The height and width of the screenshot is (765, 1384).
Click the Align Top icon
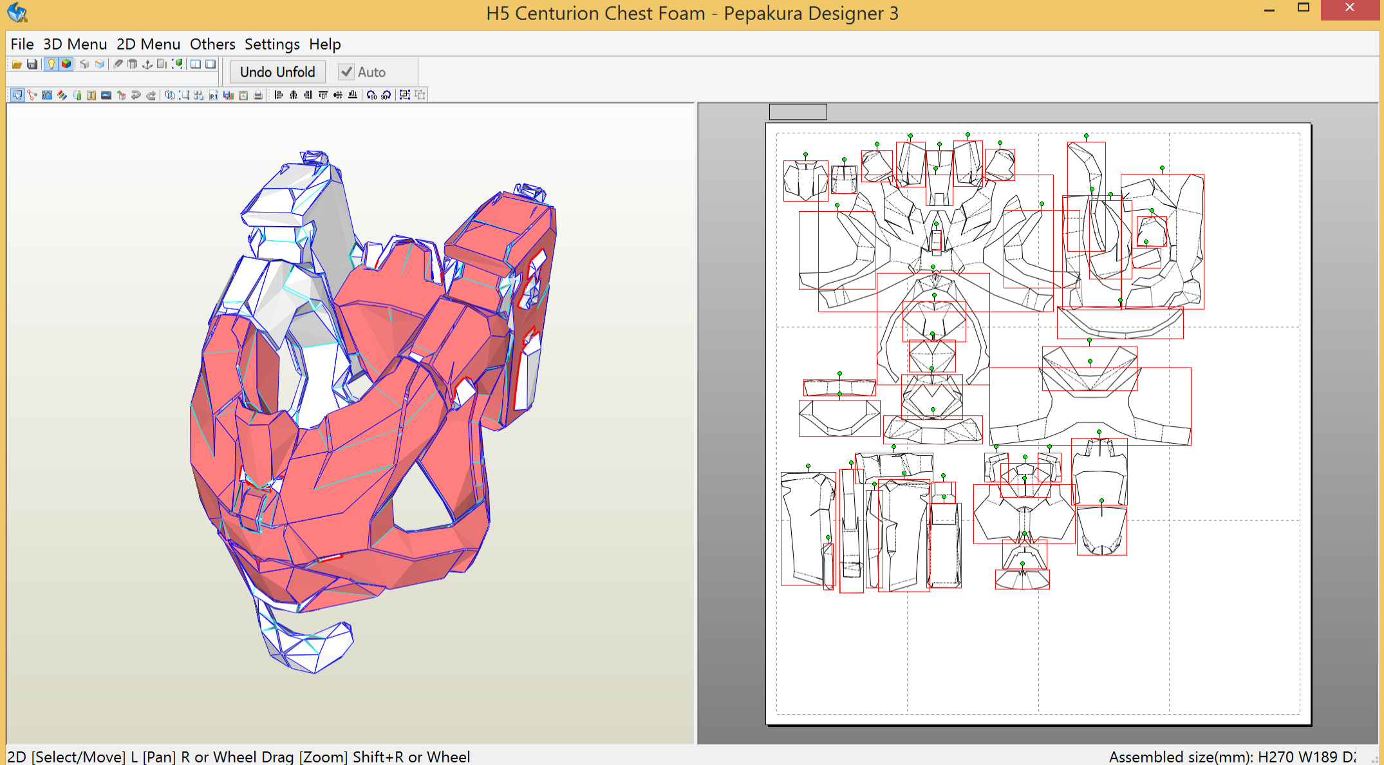pos(323,95)
